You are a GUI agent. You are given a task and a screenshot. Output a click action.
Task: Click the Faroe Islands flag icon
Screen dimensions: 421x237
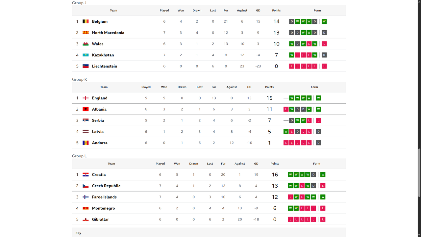coord(86,197)
